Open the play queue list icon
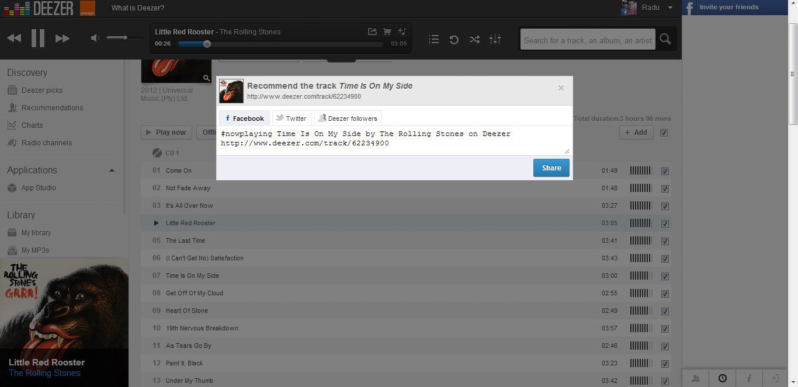Screen dimensions: 798x387 pyautogui.click(x=433, y=39)
